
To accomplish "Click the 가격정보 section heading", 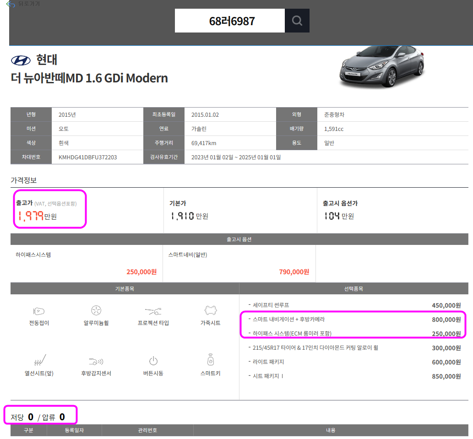I will click(23, 180).
